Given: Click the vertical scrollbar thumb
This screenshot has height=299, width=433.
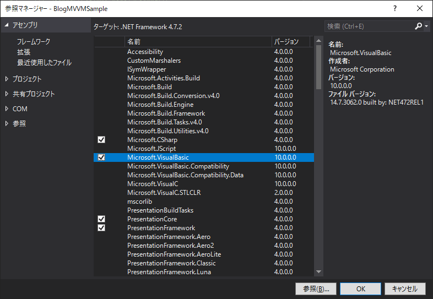Looking at the screenshot, I should [x=318, y=67].
